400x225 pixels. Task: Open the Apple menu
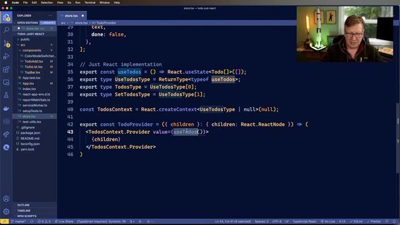(6, 2)
